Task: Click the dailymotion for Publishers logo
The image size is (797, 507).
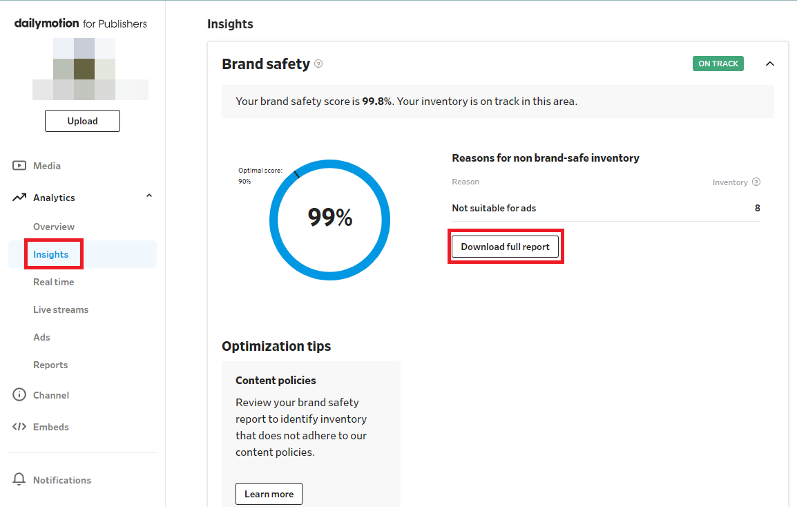Action: [81, 23]
